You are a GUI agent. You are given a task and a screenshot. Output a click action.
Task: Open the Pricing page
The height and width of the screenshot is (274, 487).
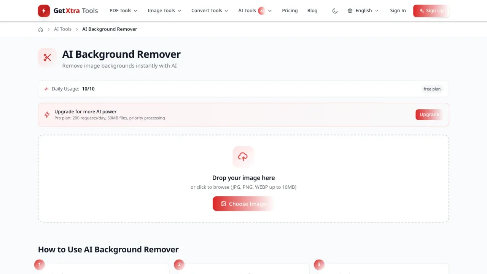290,11
